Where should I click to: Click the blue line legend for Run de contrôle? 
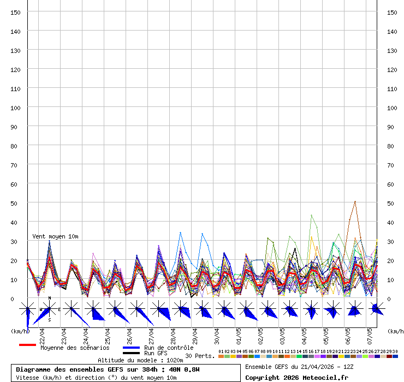point(131,348)
